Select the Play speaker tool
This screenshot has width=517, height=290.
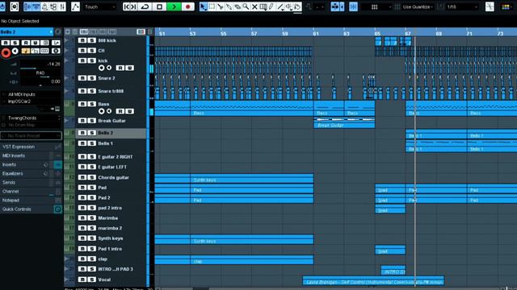[x=289, y=6]
